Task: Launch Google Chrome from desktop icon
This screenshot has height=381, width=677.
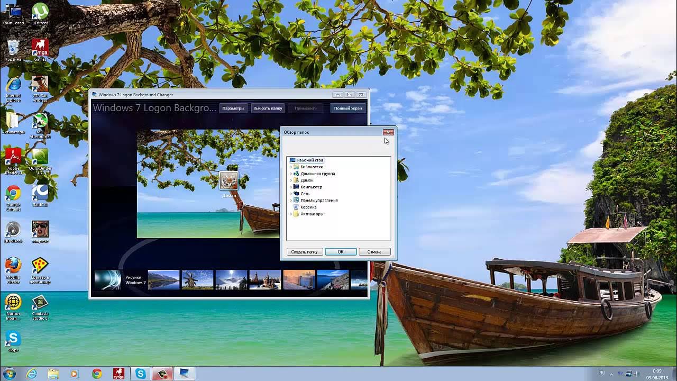Action: (x=13, y=198)
